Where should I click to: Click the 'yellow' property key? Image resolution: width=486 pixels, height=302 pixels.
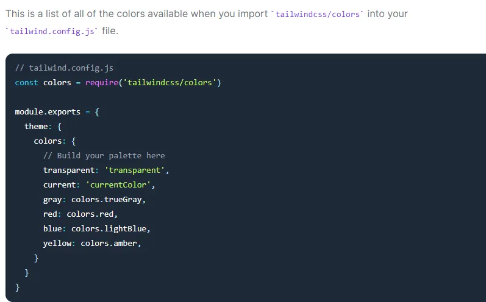coord(57,243)
